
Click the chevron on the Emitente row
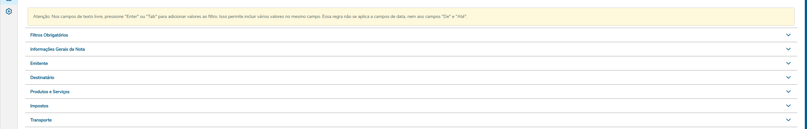pos(788,63)
